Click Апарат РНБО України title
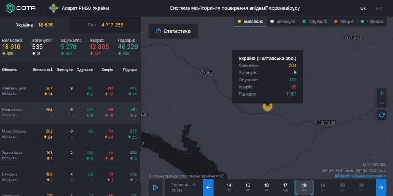The height and width of the screenshot is (196, 393). (85, 8)
